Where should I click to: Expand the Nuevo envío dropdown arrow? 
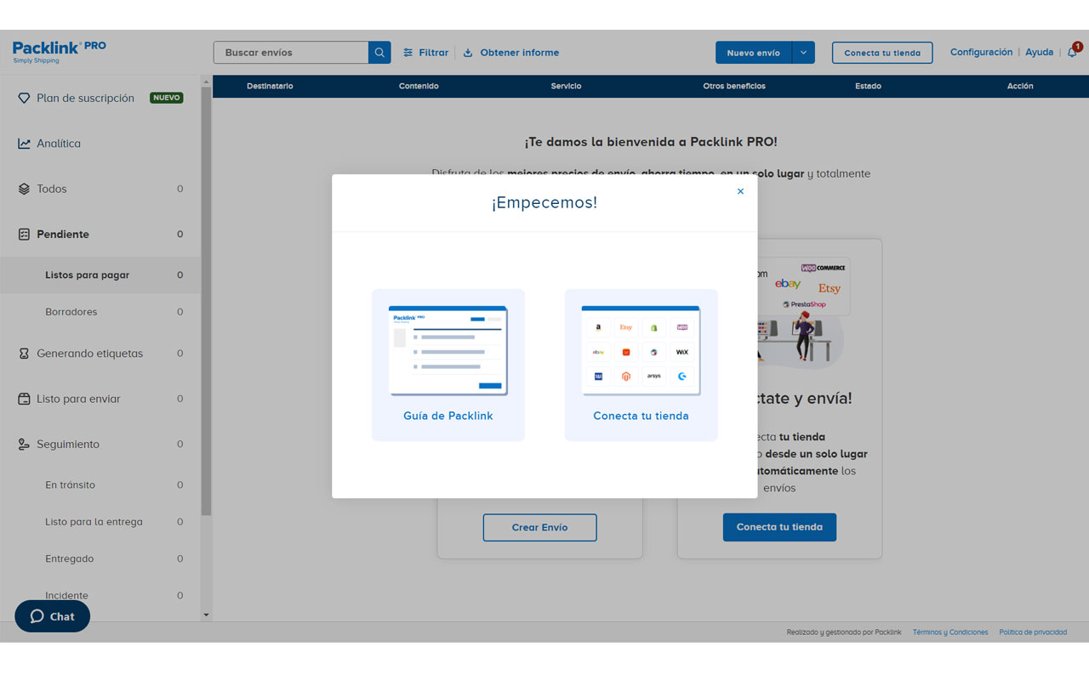[803, 53]
